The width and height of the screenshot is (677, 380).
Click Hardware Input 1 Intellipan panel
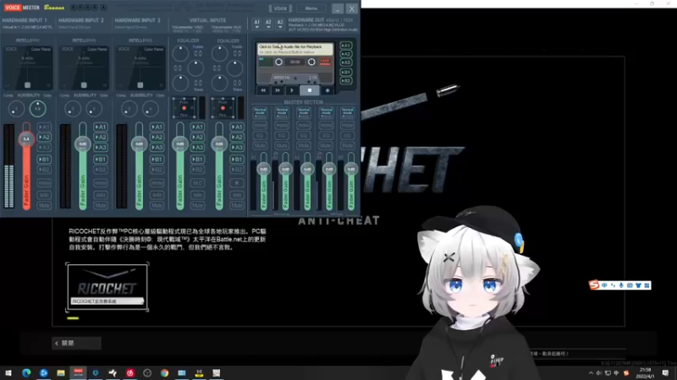pos(28,68)
